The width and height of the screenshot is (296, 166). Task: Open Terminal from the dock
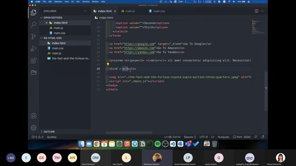[150, 144]
